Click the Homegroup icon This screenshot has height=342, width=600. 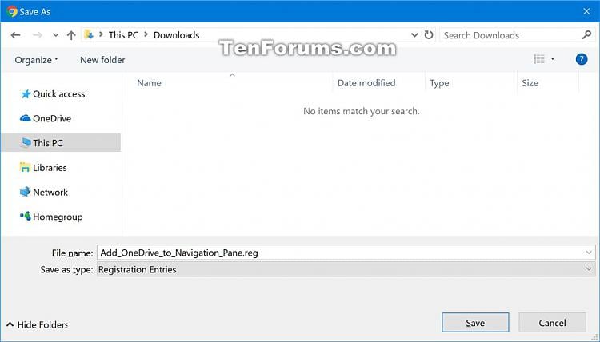[x=26, y=217]
